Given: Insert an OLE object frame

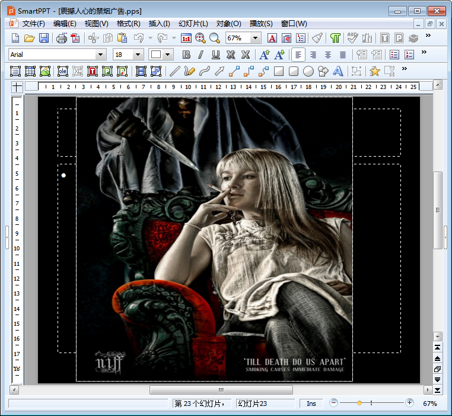Looking at the screenshot, I should [62, 71].
